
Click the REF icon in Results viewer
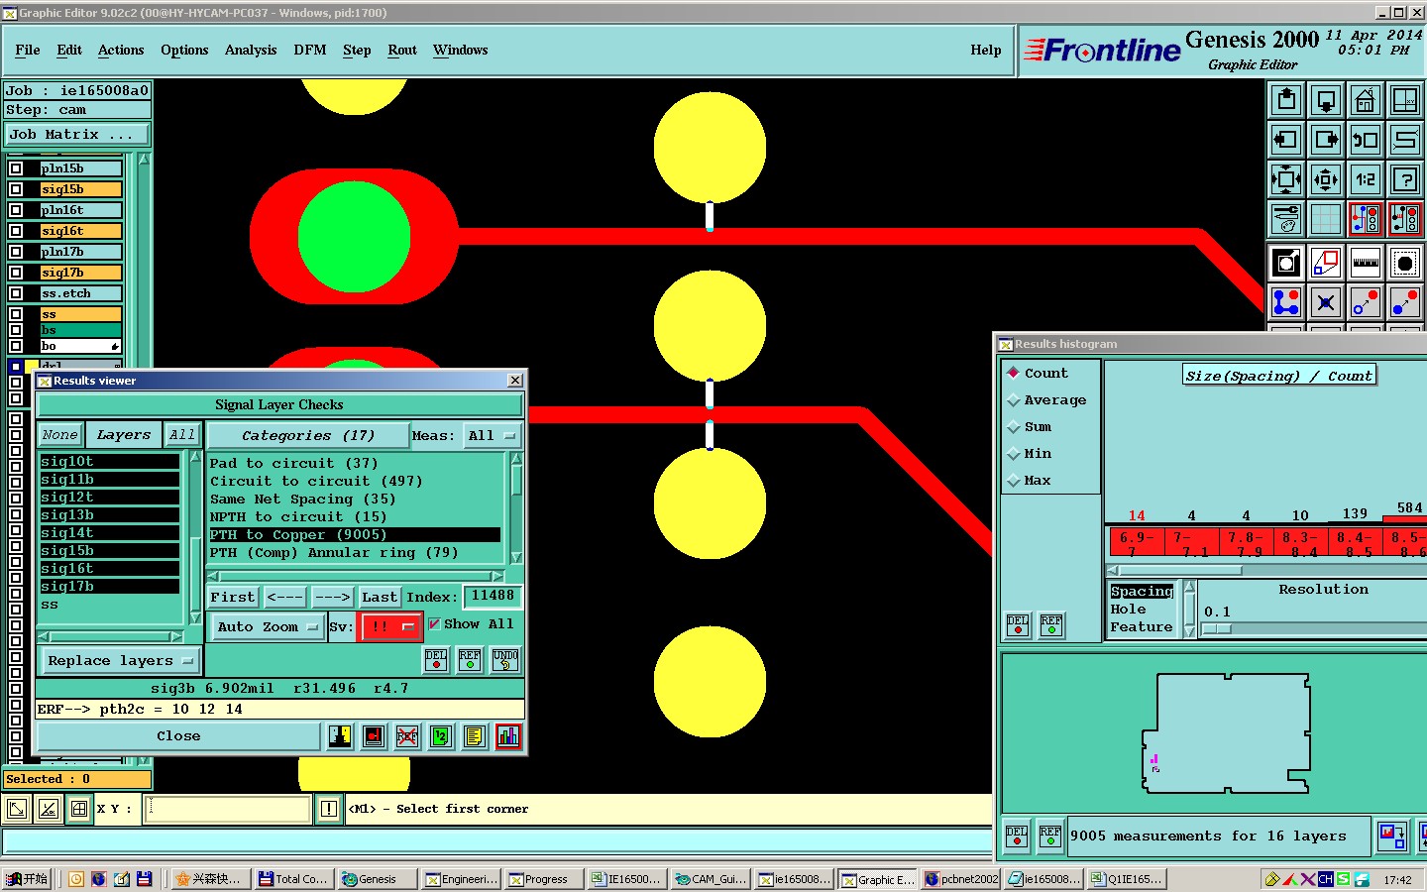pos(470,659)
